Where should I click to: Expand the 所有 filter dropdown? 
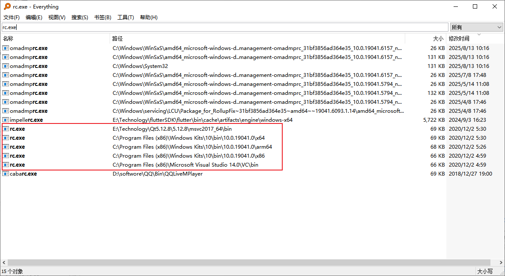click(x=476, y=27)
